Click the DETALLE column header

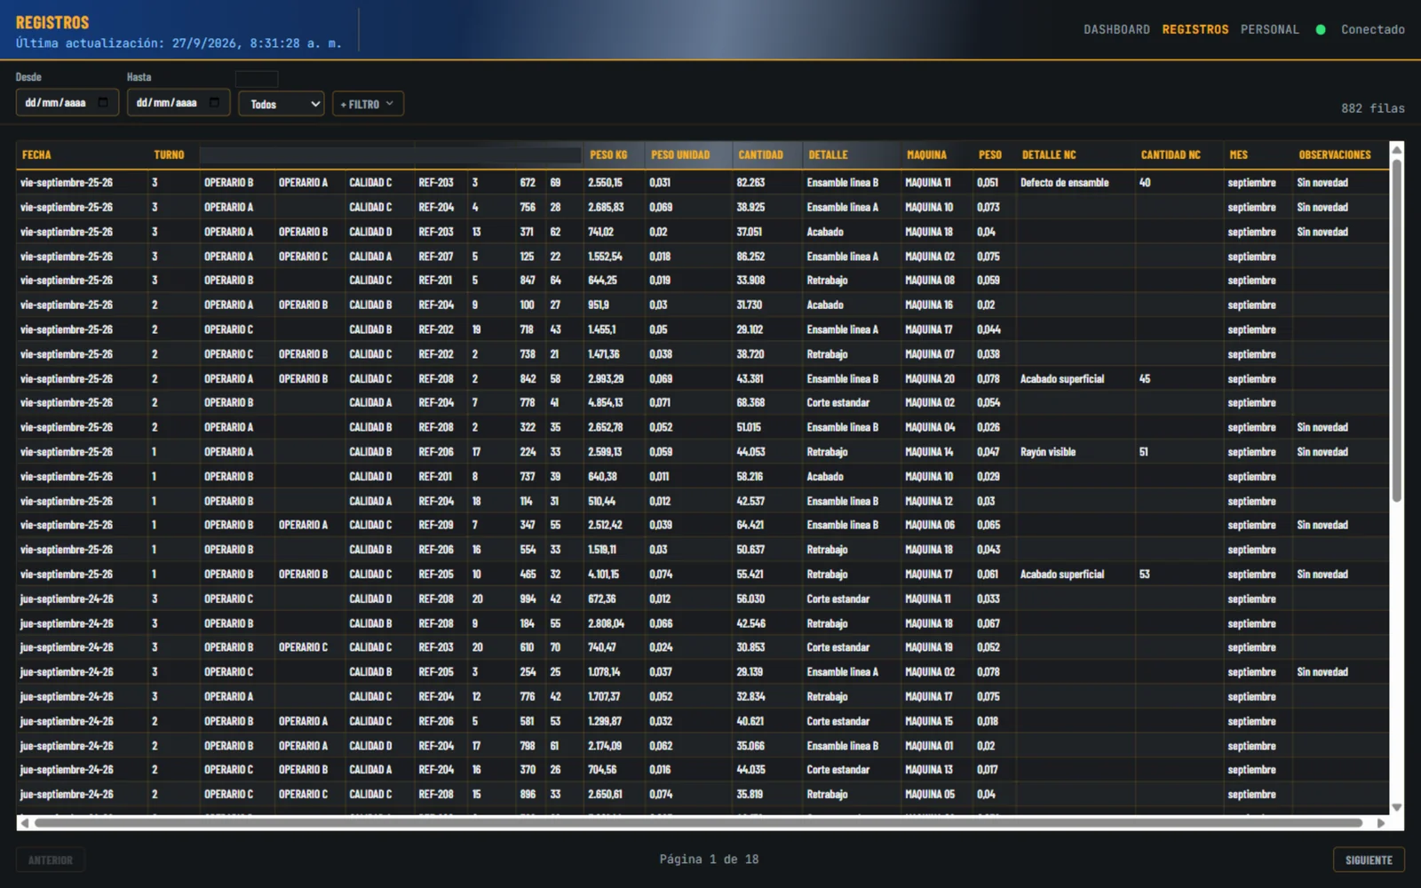pos(828,155)
